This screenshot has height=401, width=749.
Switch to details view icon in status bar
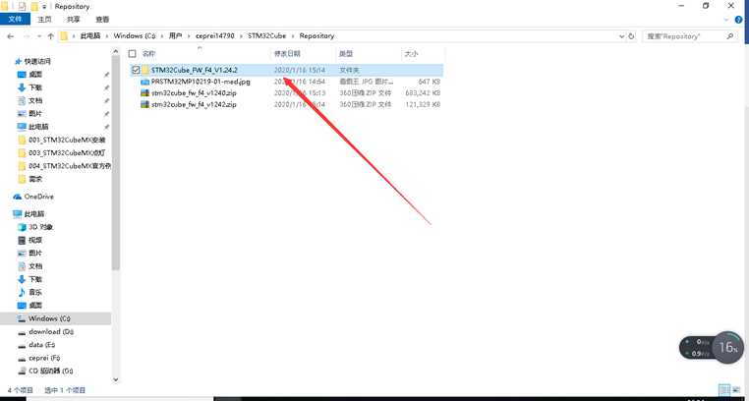[723, 390]
